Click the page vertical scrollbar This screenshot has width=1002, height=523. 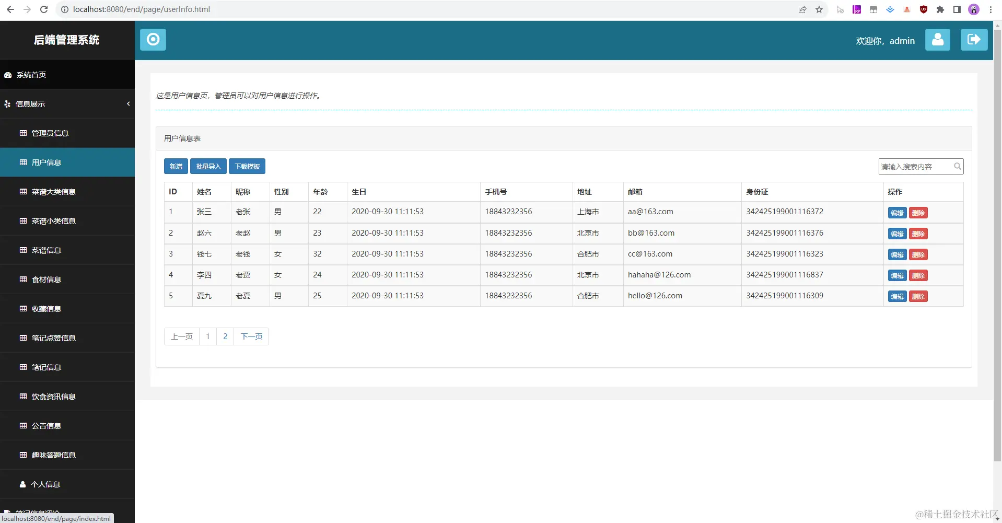click(997, 246)
